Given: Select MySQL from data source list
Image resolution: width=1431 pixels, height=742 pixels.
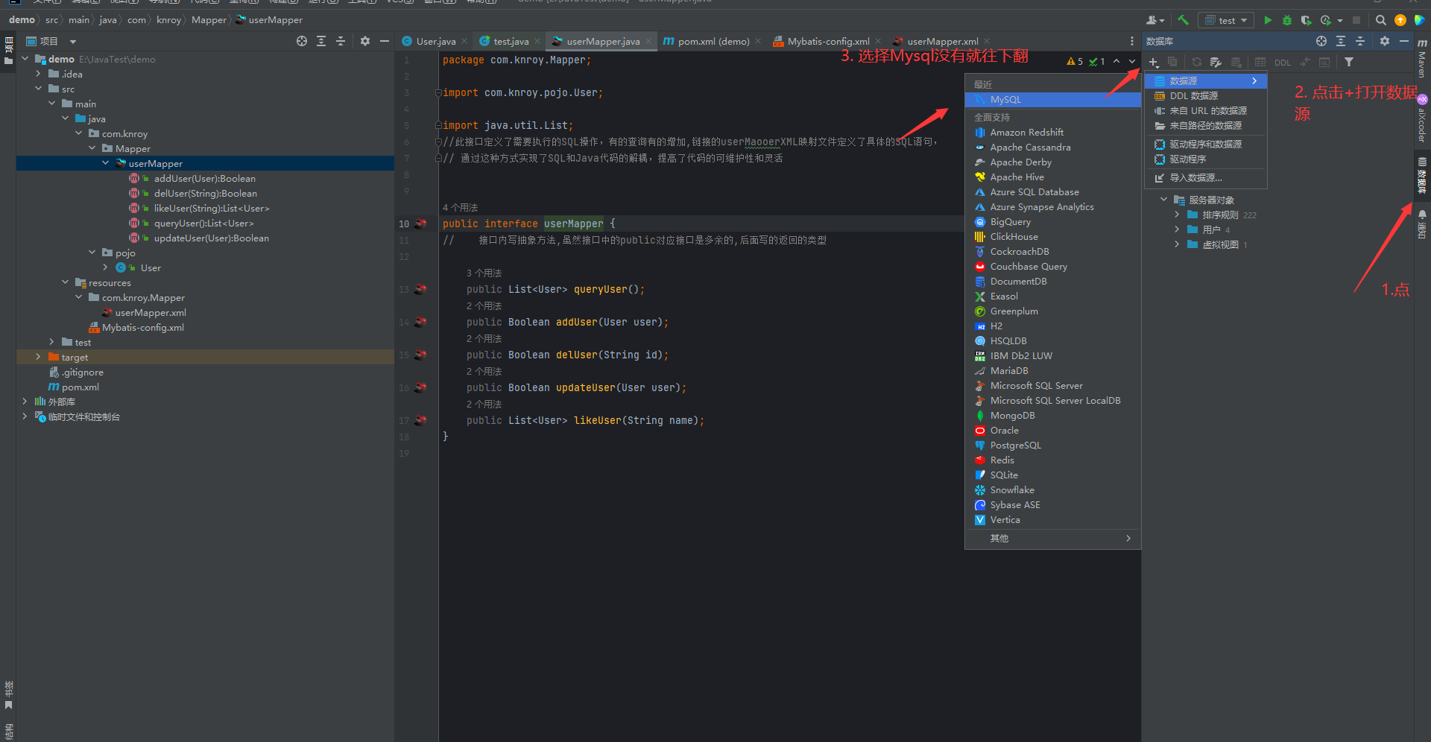Looking at the screenshot, I should tap(1005, 100).
